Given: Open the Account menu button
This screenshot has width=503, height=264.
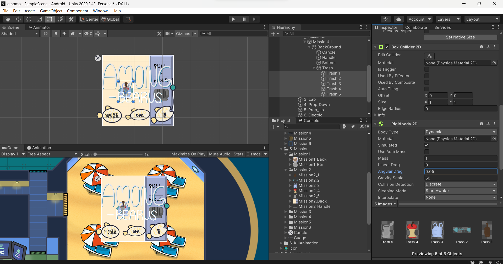Looking at the screenshot, I should click(x=419, y=19).
